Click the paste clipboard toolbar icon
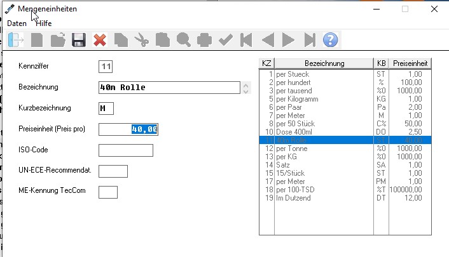Image resolution: width=449 pixels, height=257 pixels. click(163, 40)
